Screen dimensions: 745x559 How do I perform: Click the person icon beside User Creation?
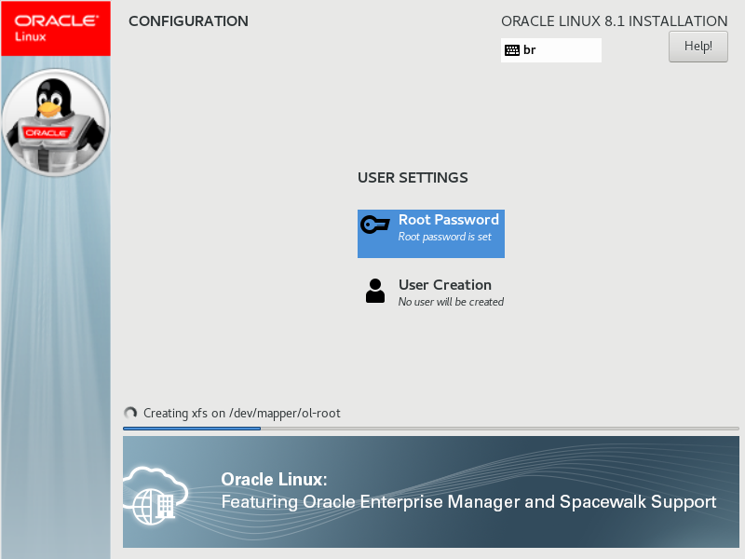(375, 291)
